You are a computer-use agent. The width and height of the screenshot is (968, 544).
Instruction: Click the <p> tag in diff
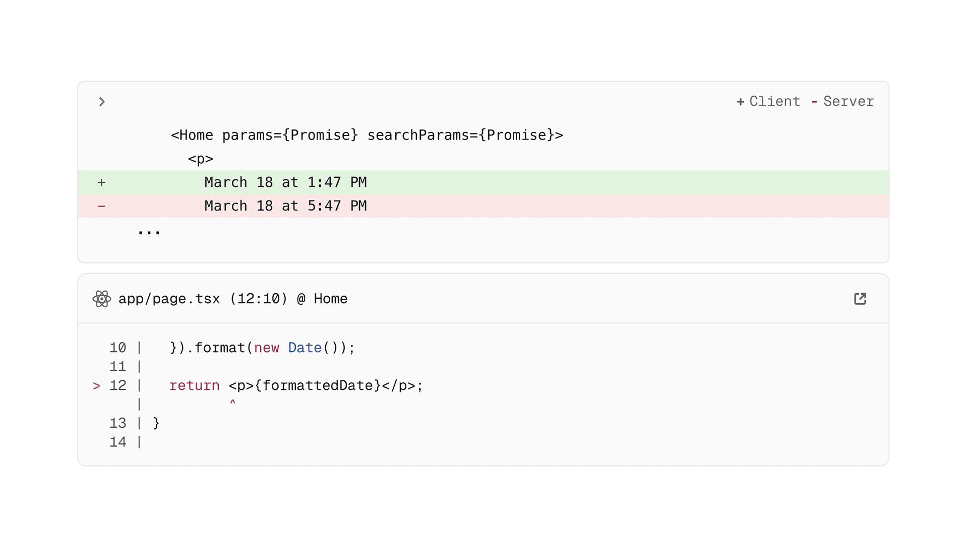201,159
